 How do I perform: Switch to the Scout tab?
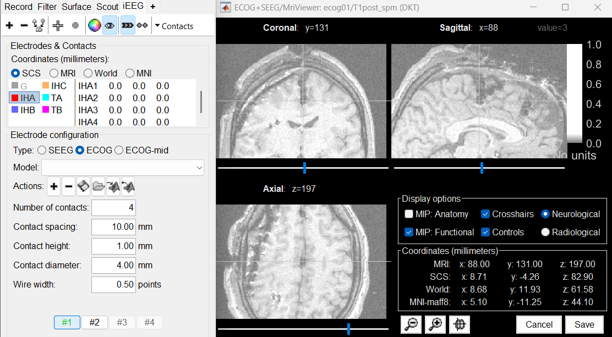(x=107, y=7)
